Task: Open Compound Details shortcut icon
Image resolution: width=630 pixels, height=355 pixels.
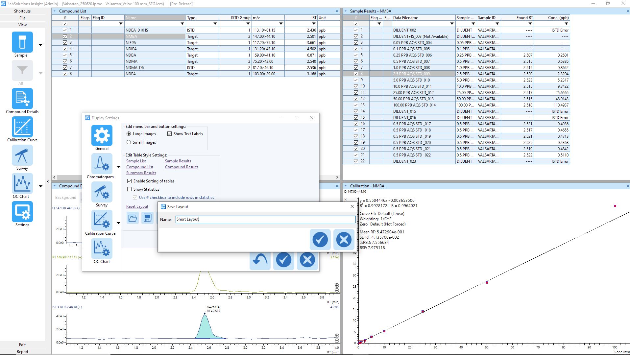Action: click(x=22, y=99)
